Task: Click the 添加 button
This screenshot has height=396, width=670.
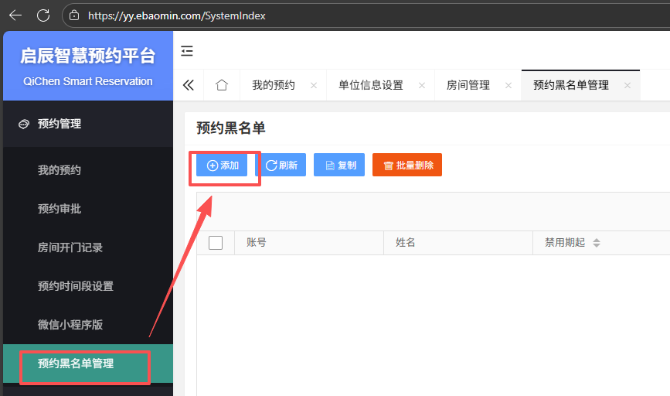Action: [x=223, y=166]
